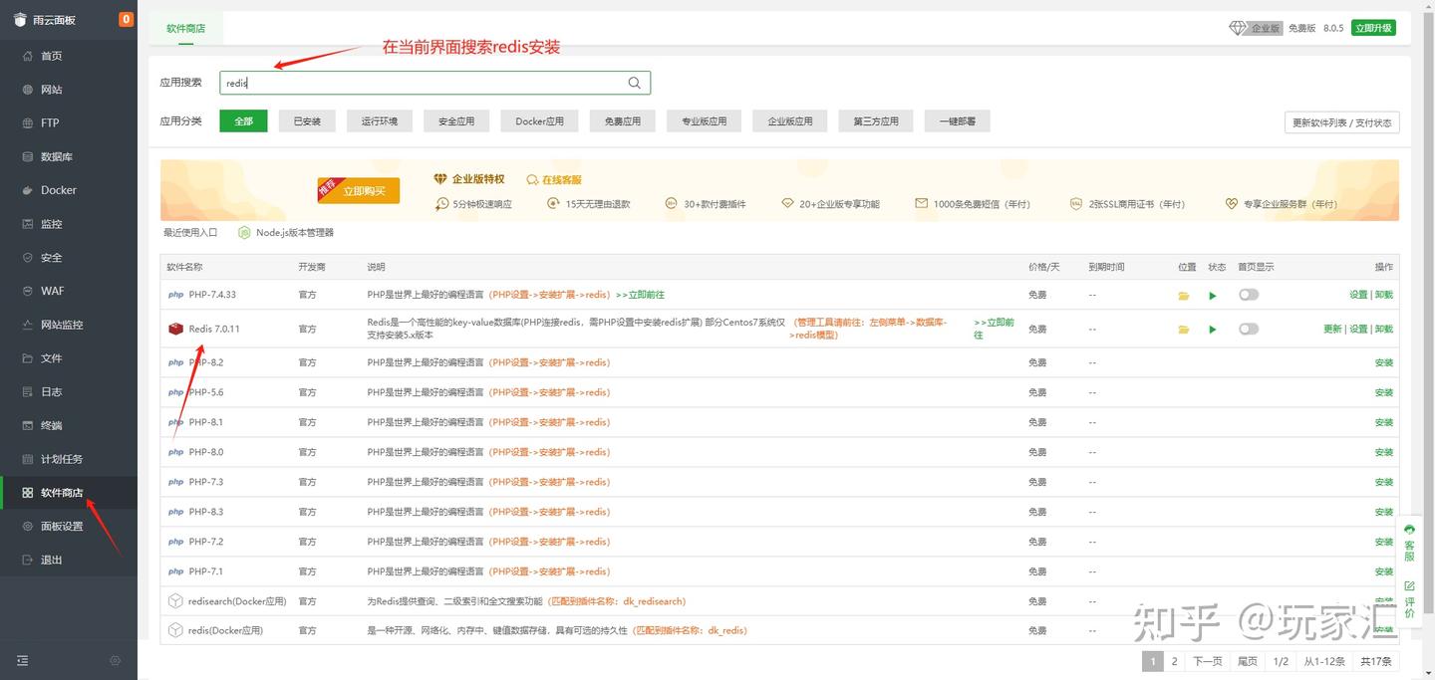Click the Node.js version manager icon
Viewport: 1435px width, 680px height.
point(244,232)
